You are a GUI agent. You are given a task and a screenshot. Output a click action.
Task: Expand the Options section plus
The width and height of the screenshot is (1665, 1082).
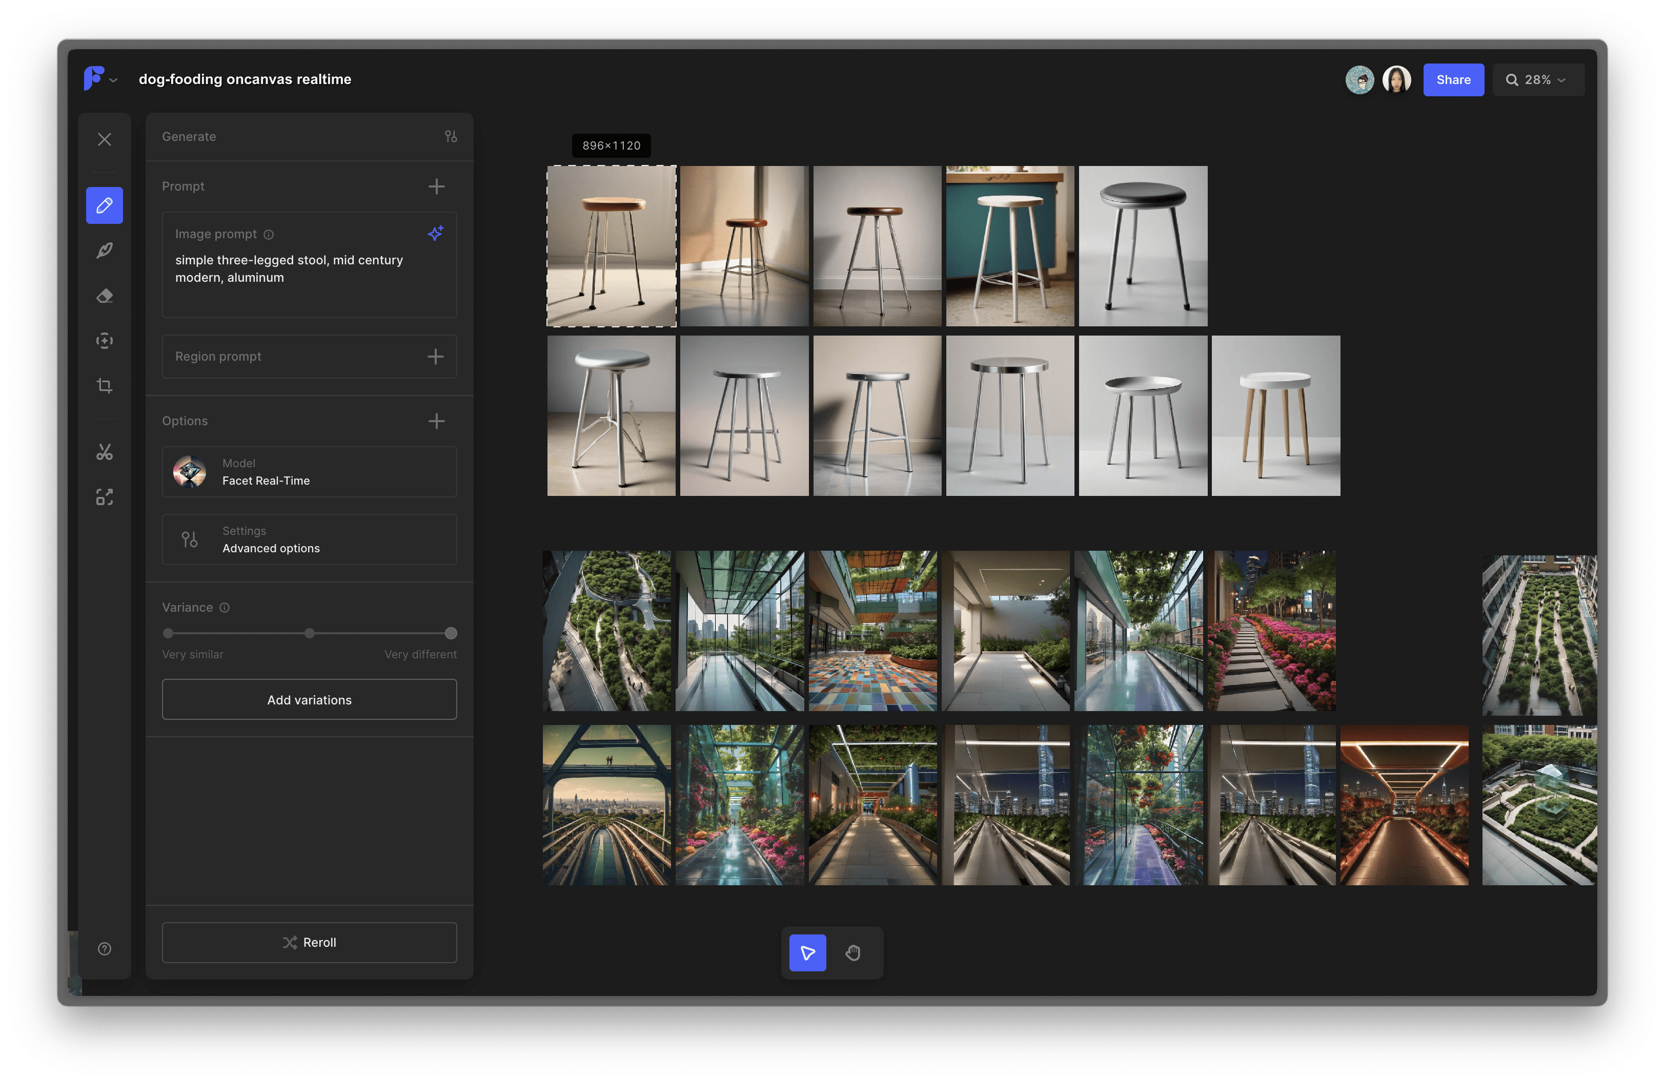[437, 421]
